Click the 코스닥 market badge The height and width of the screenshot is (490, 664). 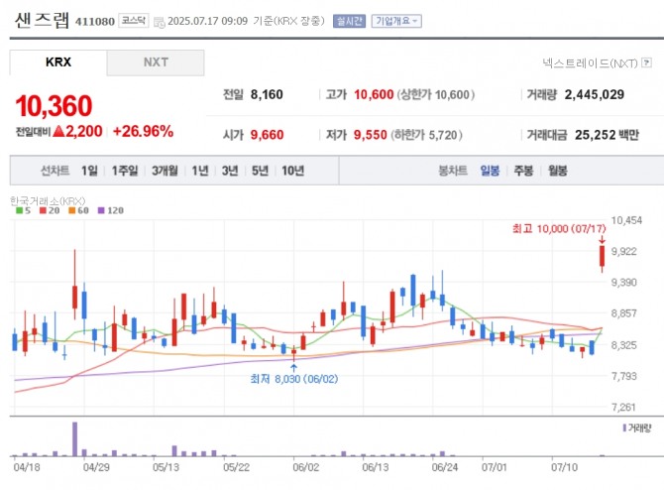pos(132,20)
